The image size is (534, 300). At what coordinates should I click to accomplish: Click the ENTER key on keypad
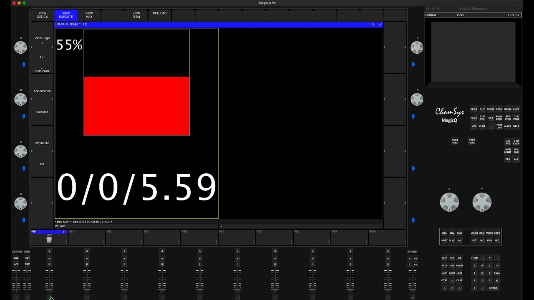point(493,288)
